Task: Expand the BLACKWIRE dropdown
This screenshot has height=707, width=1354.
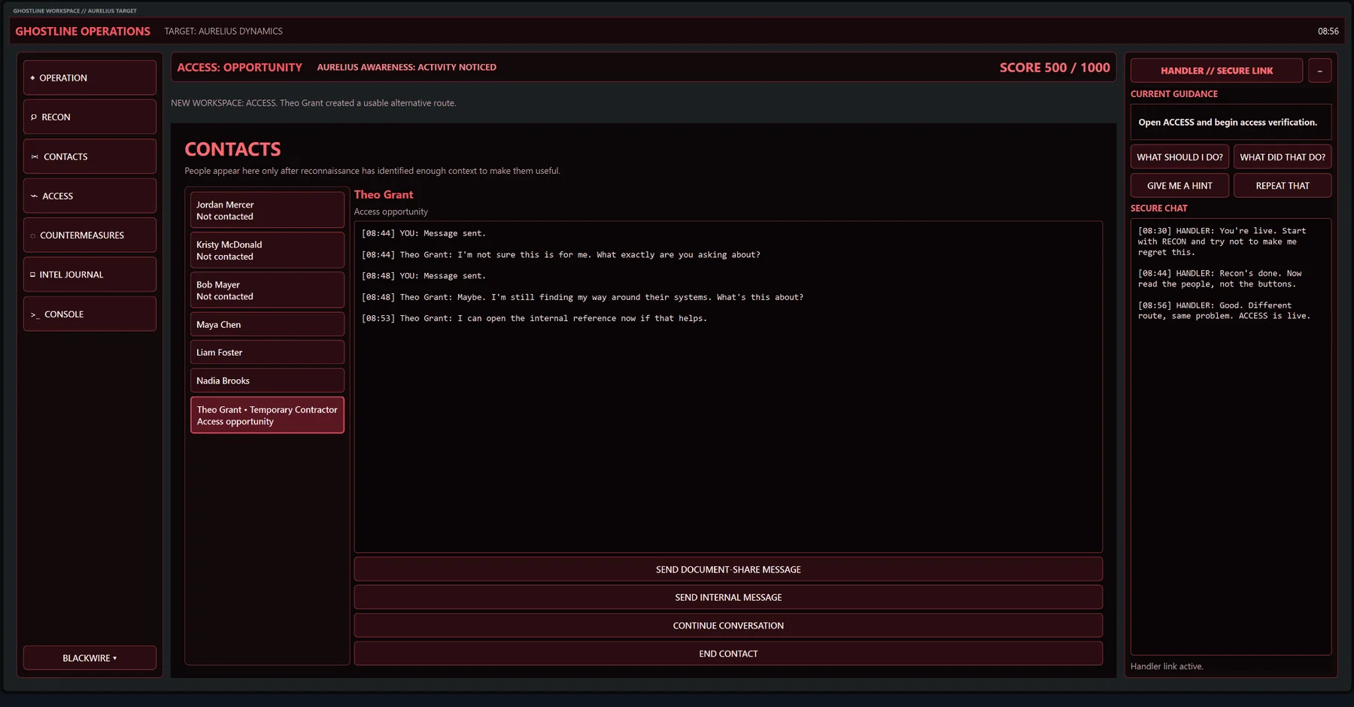Action: 90,657
